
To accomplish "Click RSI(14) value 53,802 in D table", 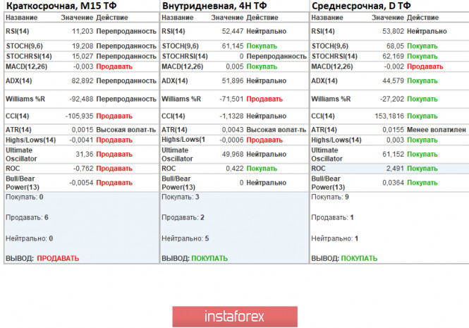I will 393,31.
